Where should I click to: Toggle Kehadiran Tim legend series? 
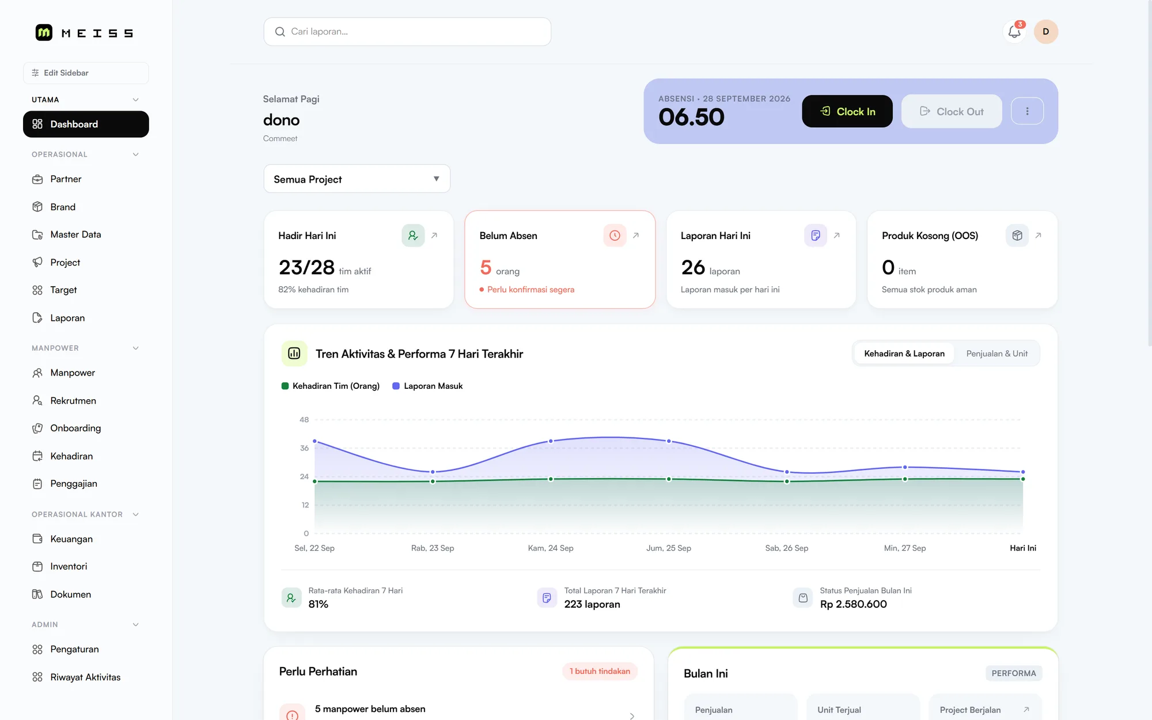(x=331, y=386)
